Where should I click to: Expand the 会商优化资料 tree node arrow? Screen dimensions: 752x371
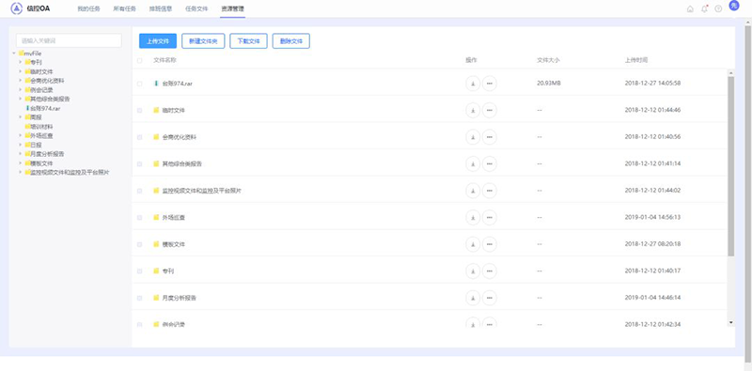point(20,81)
